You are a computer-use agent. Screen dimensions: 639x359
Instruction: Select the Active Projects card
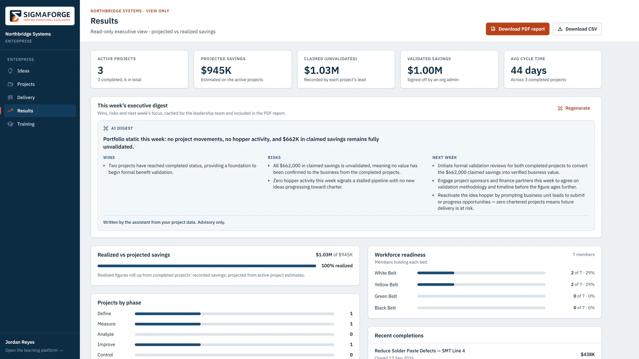pos(139,69)
